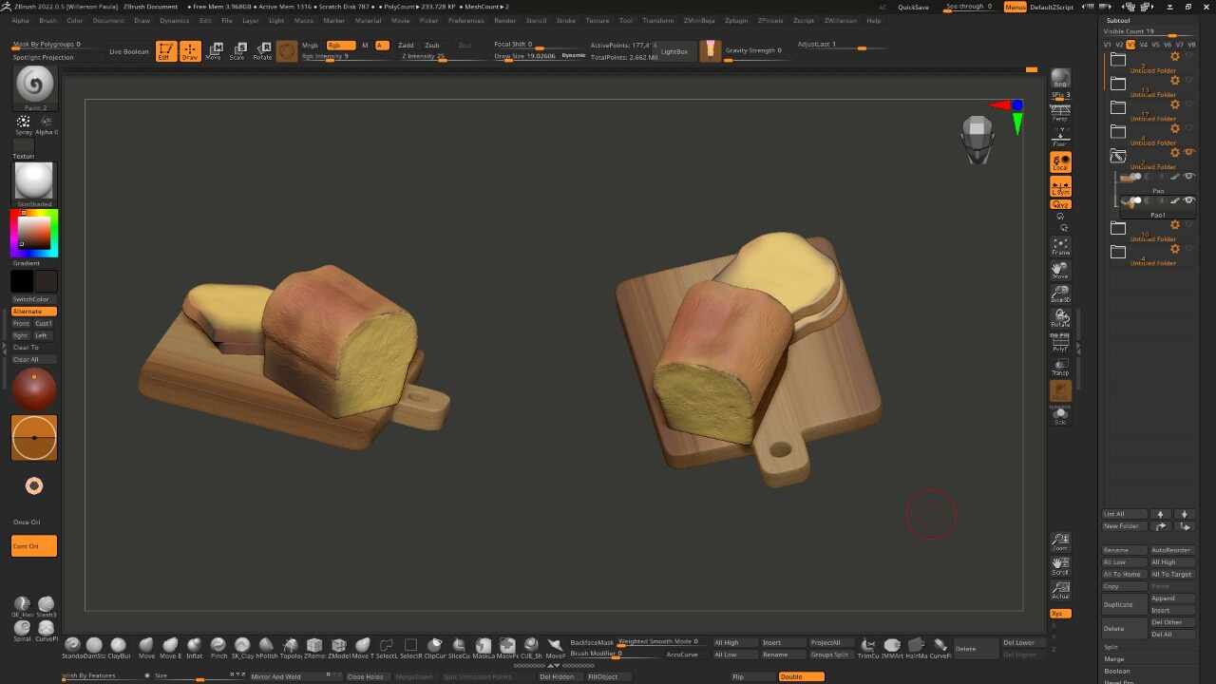Open settings gear of first Untitled Folder
This screenshot has width=1216, height=684.
(x=1175, y=56)
